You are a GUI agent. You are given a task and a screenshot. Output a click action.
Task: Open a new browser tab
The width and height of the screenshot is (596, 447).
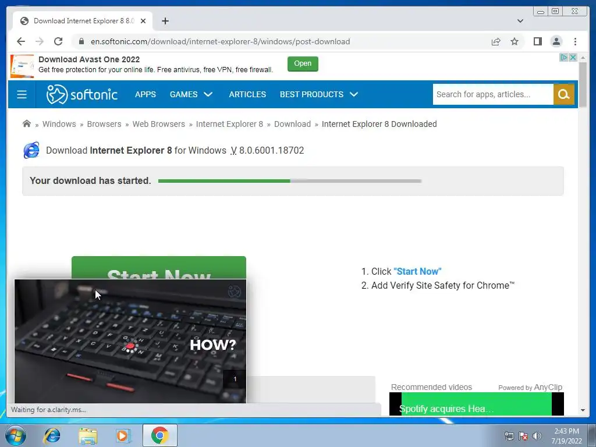click(165, 21)
